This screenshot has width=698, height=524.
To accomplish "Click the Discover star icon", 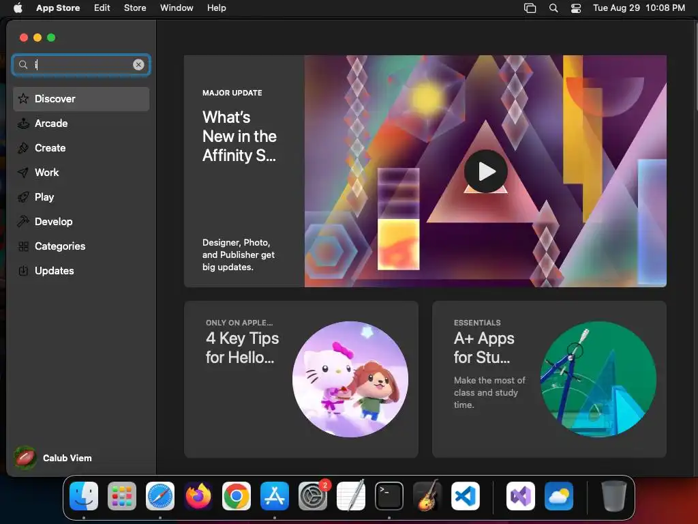I will 23,99.
